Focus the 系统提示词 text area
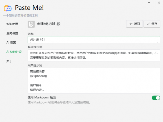Screen dimensions: 163x122 coord(94,55)
